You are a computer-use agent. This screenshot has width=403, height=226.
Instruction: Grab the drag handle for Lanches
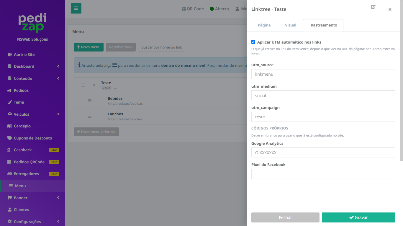point(90,116)
